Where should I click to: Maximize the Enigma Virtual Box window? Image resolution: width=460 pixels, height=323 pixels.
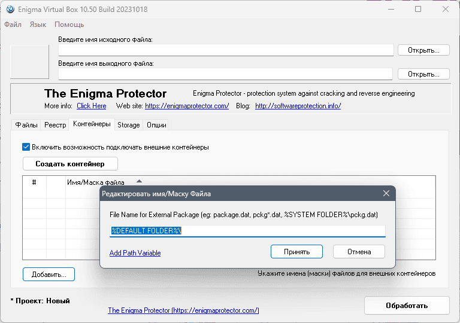418,10
